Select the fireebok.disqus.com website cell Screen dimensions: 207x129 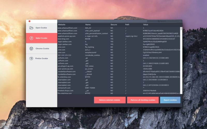point(65,91)
